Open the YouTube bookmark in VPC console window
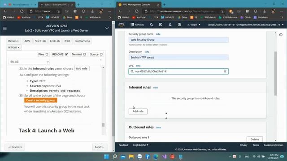Image resolution: width=287 pixels, height=161 pixels. 139,17
